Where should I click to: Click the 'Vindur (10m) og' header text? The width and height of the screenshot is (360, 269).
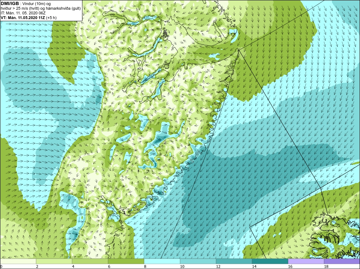tap(37, 4)
